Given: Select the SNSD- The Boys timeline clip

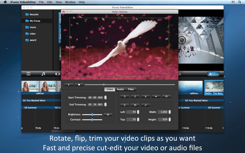Looking at the screenshot, I should pyautogui.click(x=214, y=88).
